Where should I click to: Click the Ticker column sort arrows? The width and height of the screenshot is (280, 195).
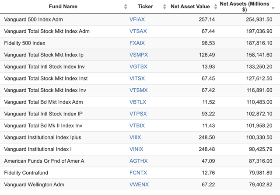pyautogui.click(x=164, y=7)
